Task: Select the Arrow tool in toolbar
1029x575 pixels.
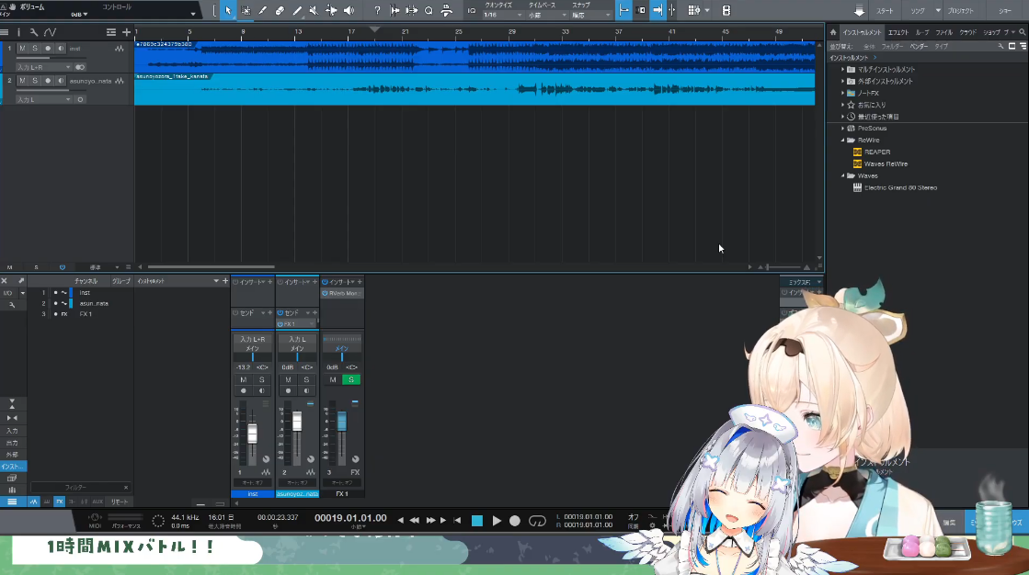Action: (x=228, y=10)
